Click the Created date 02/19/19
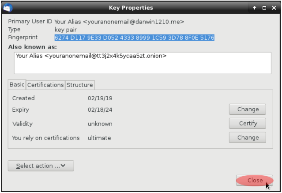Screen dimensions: 282x193 97,98
